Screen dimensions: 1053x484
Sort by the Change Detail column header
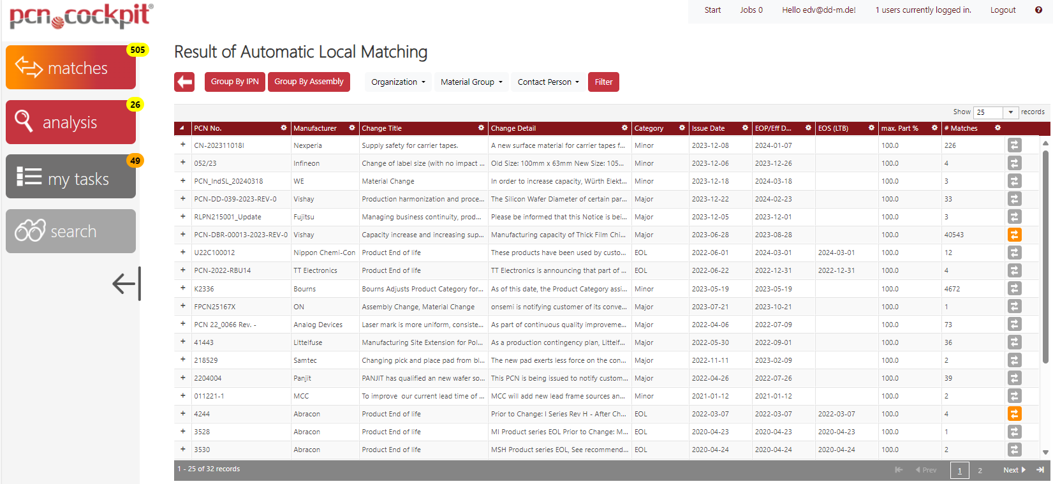point(513,128)
